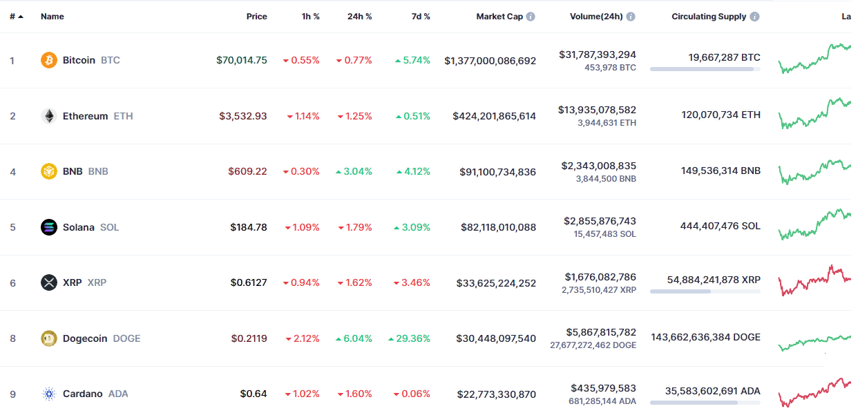Click Solana price $184.78
This screenshot has width=858, height=413.
coord(249,227)
